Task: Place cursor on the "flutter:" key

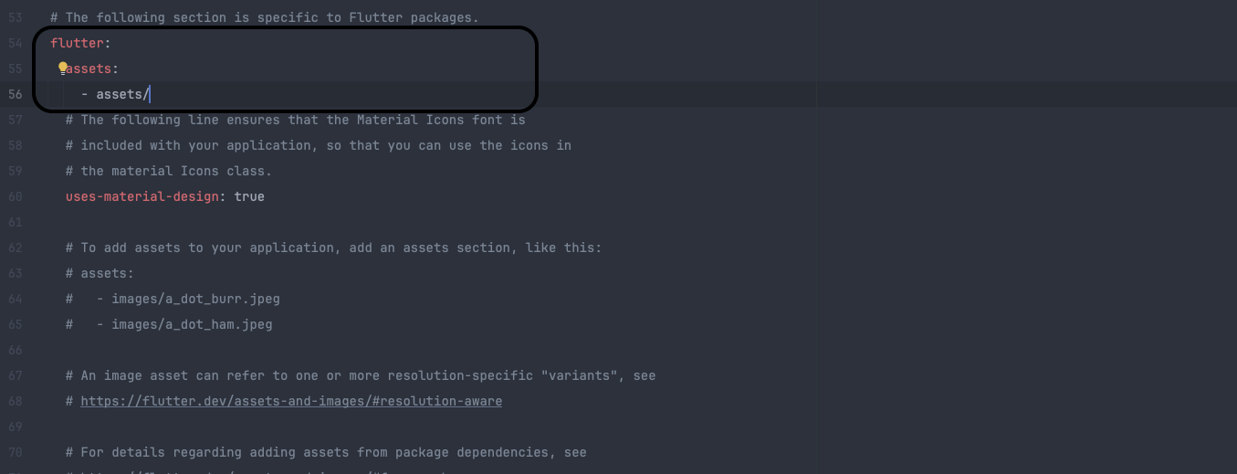Action: pyautogui.click(x=79, y=43)
